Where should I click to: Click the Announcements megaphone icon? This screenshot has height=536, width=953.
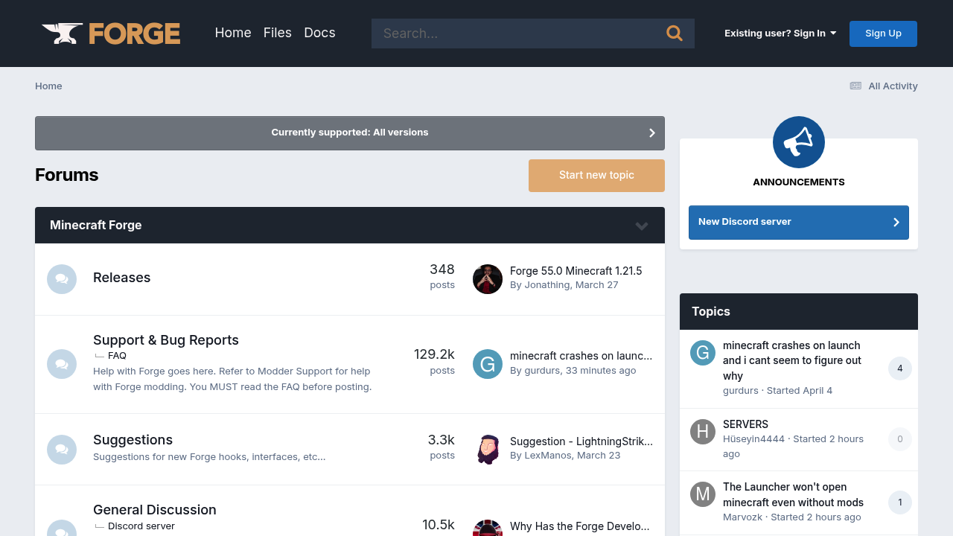click(x=798, y=142)
